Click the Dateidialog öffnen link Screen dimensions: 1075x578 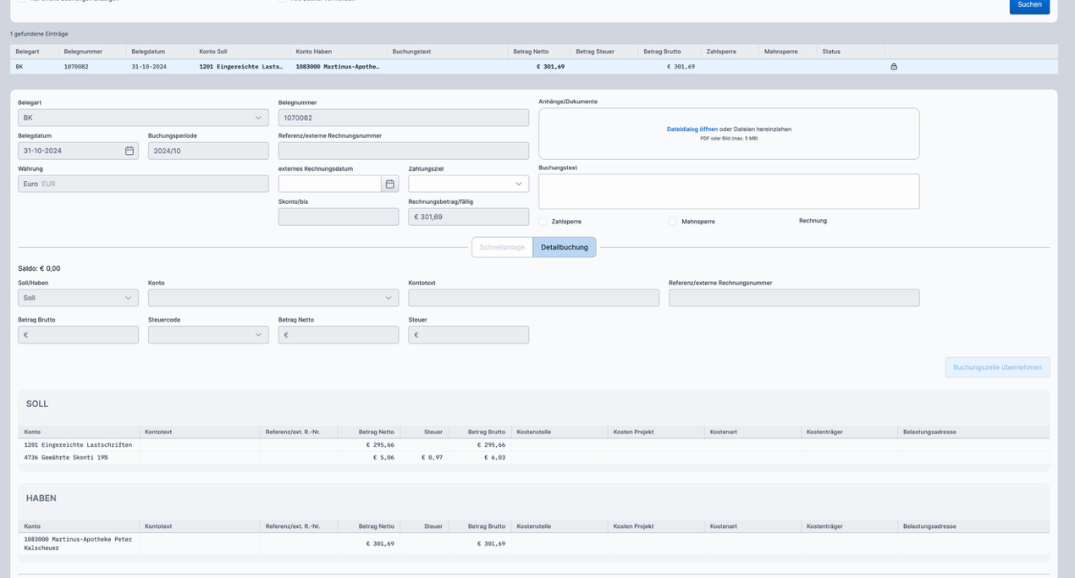[x=692, y=129]
